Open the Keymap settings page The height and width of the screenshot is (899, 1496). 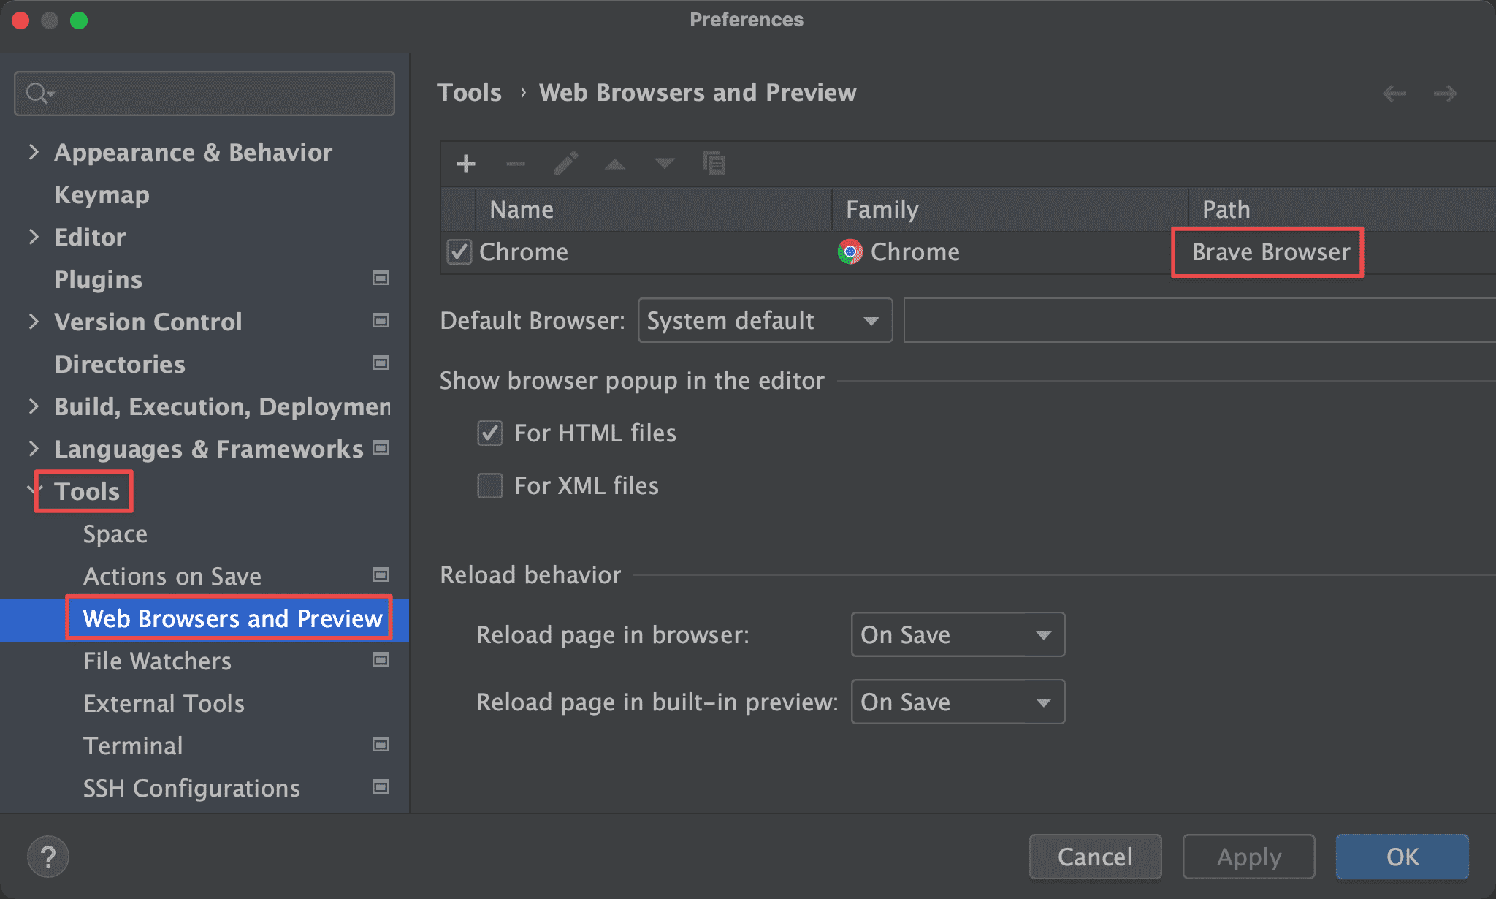[x=102, y=195]
